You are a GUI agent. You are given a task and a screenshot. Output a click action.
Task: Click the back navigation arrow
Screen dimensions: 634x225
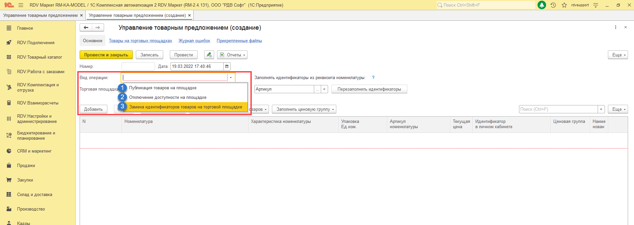(86, 28)
